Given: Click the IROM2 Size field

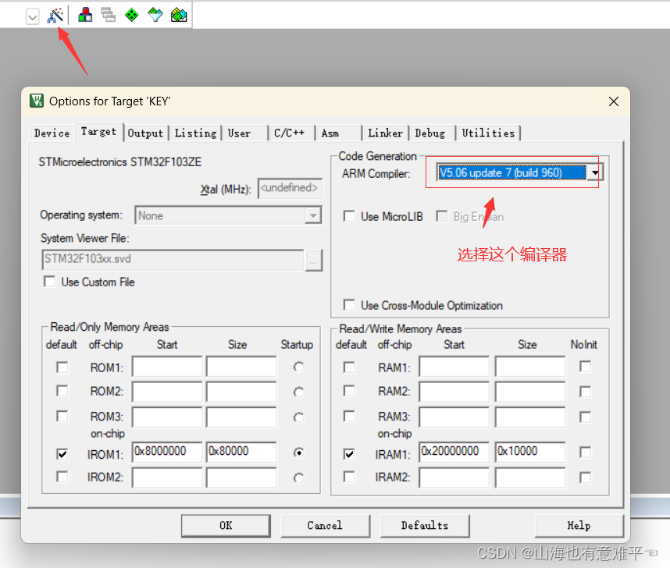Looking at the screenshot, I should click(241, 477).
